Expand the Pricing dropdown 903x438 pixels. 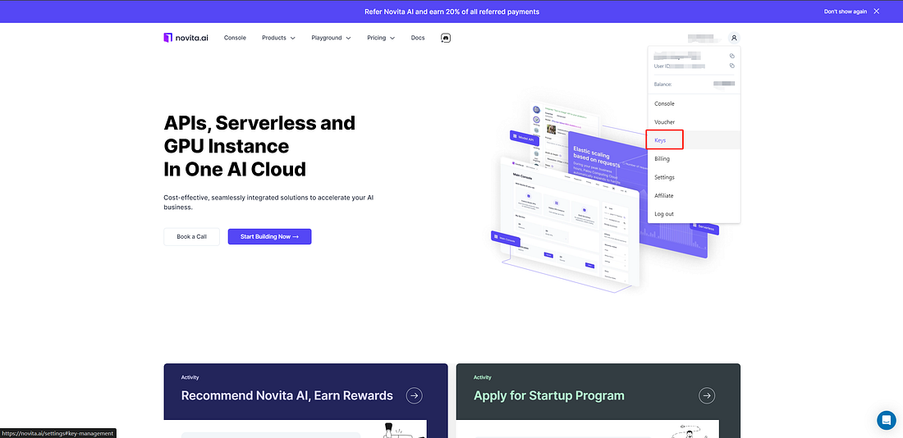click(x=381, y=38)
